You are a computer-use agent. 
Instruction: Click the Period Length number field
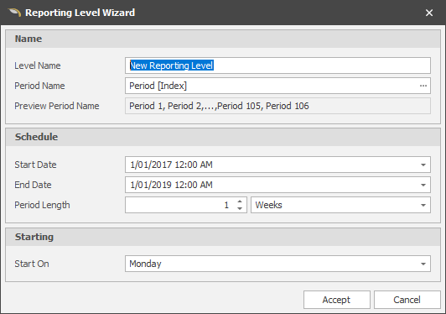coord(180,205)
